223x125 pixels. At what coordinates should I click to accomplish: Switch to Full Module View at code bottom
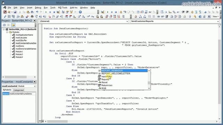coord(43,121)
